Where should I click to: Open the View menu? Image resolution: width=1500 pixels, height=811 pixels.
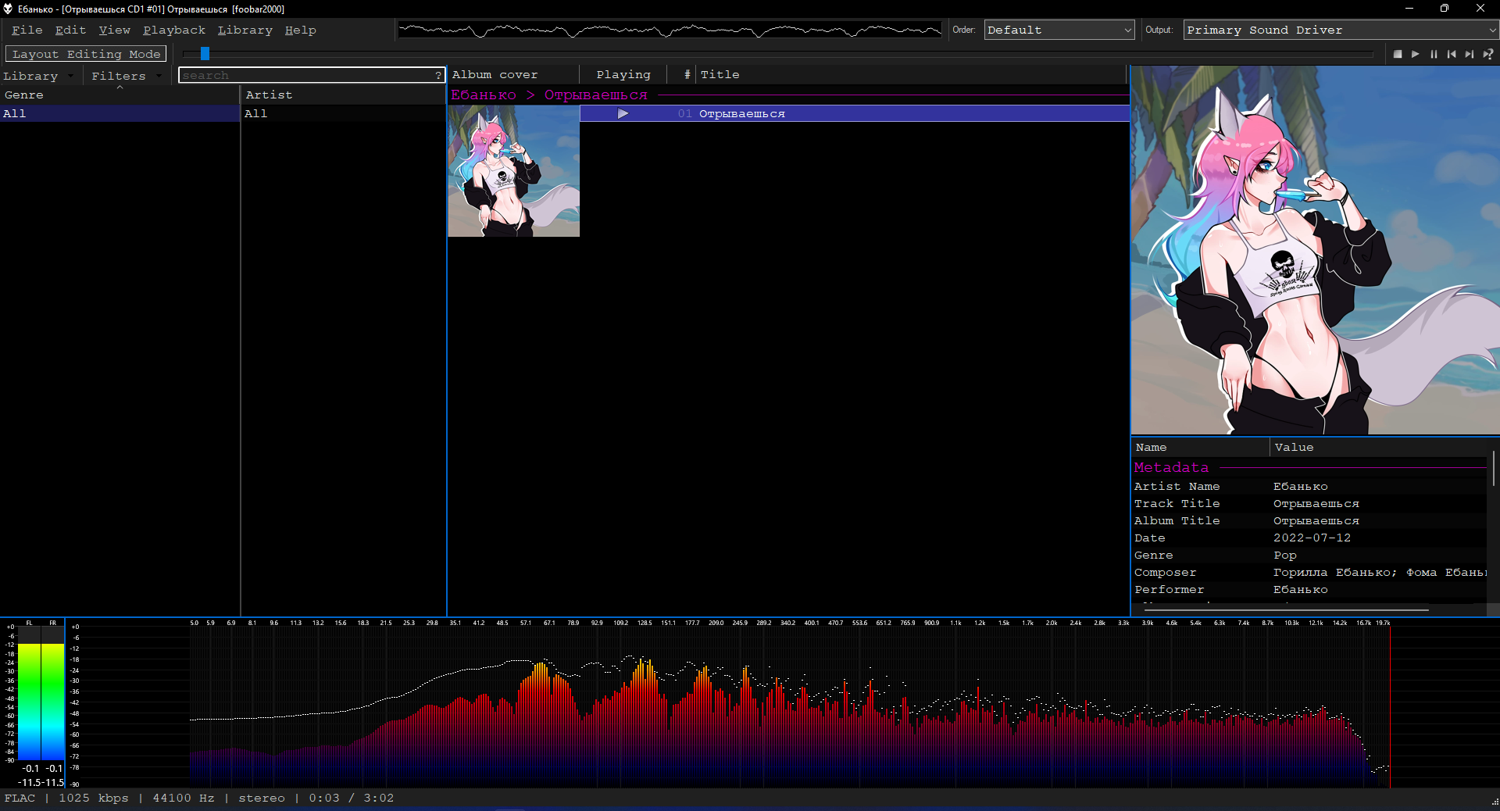[115, 30]
